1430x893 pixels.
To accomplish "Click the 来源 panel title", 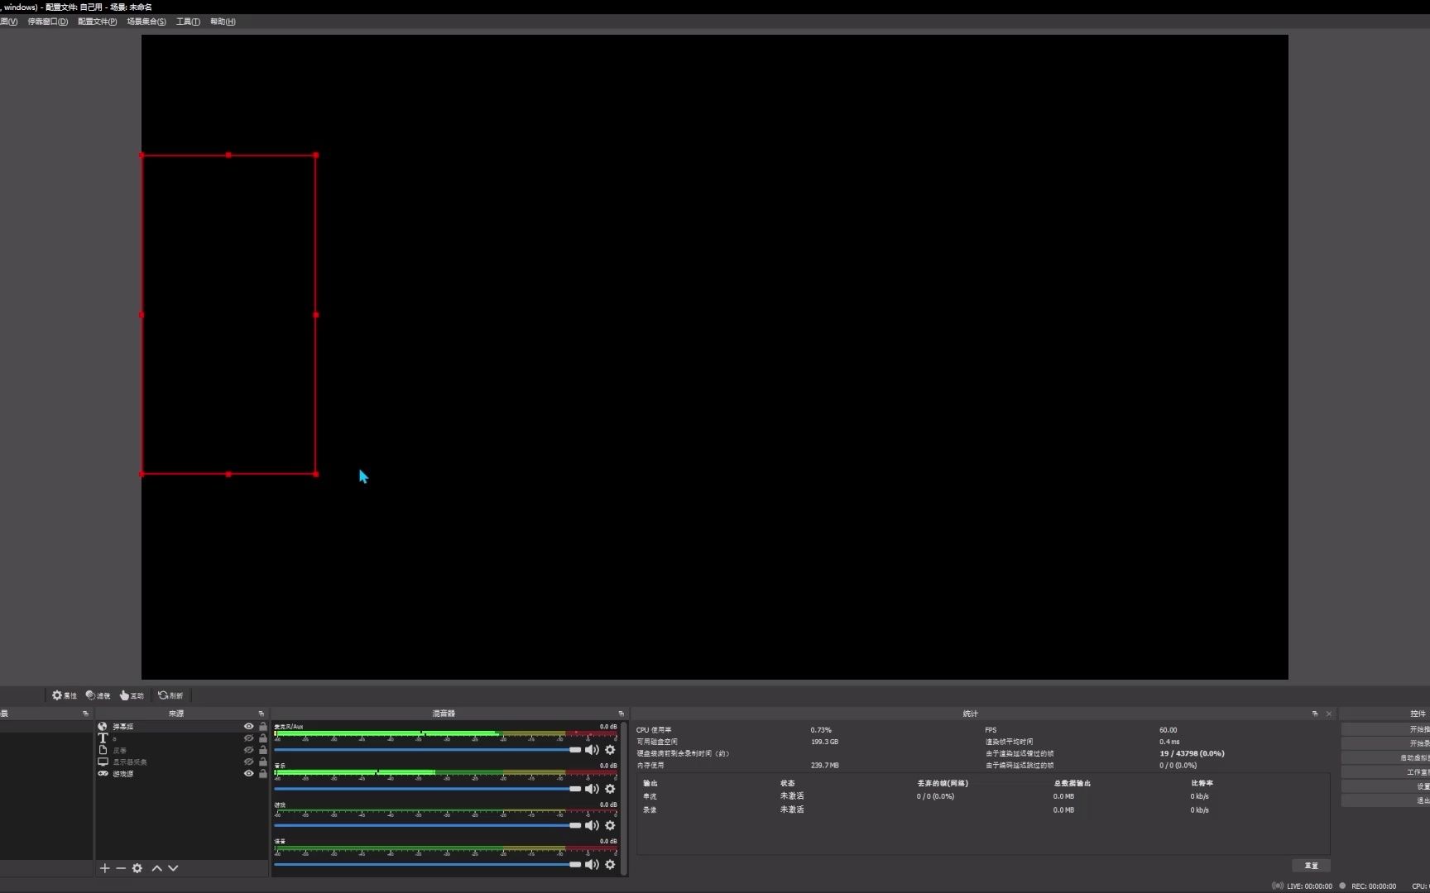I will (176, 714).
